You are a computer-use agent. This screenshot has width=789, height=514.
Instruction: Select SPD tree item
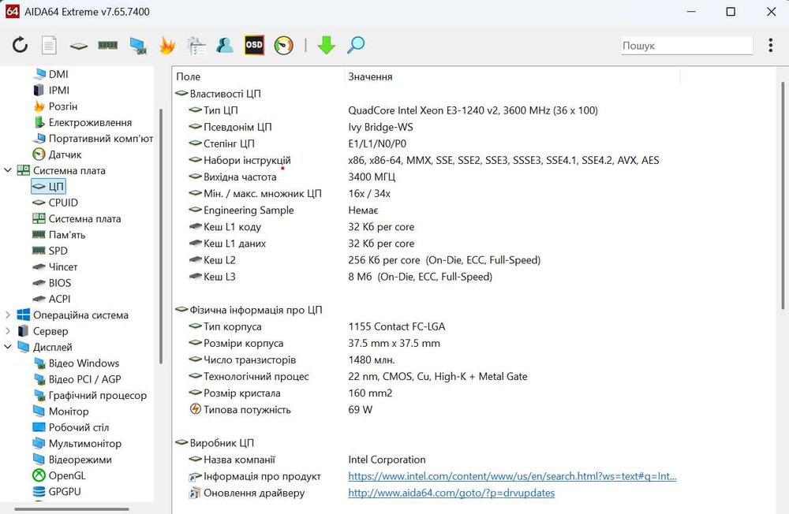pyautogui.click(x=50, y=251)
